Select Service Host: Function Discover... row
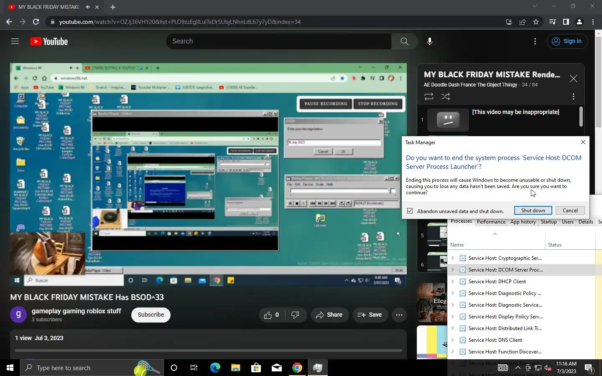The height and width of the screenshot is (376, 602). tap(521, 352)
